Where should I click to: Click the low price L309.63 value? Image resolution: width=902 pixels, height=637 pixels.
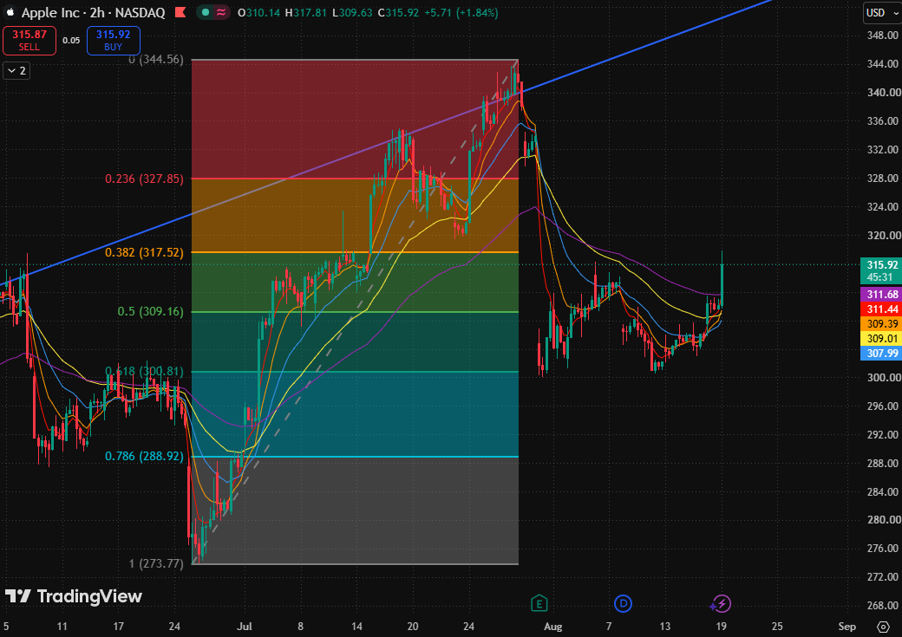(353, 13)
